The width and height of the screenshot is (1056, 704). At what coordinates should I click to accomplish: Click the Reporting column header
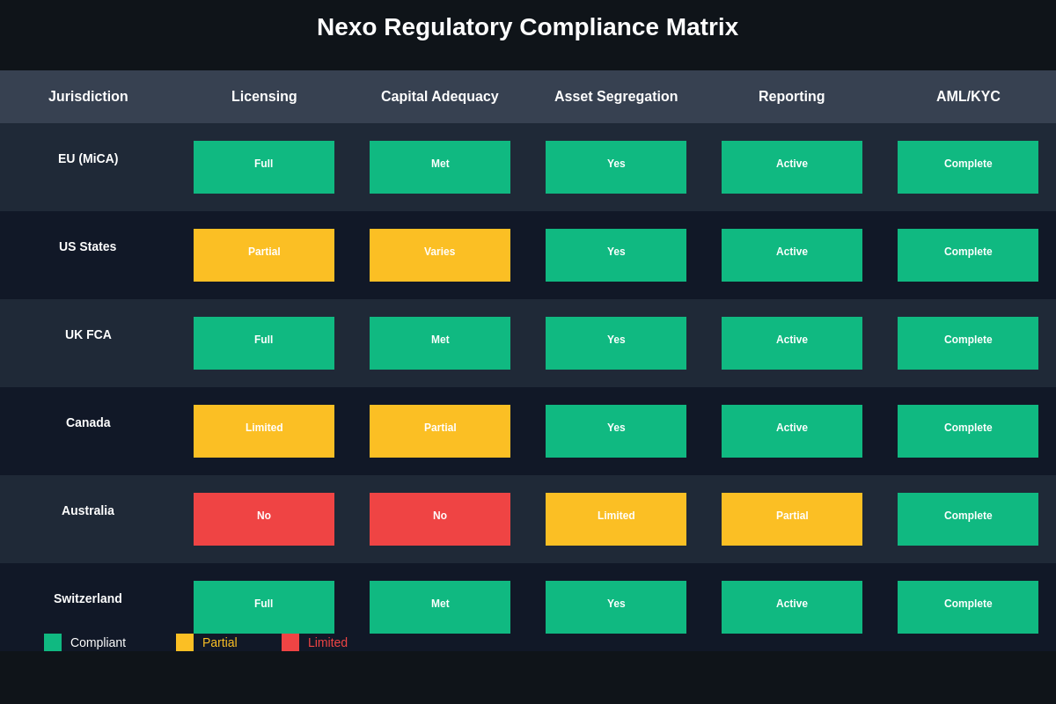(792, 97)
